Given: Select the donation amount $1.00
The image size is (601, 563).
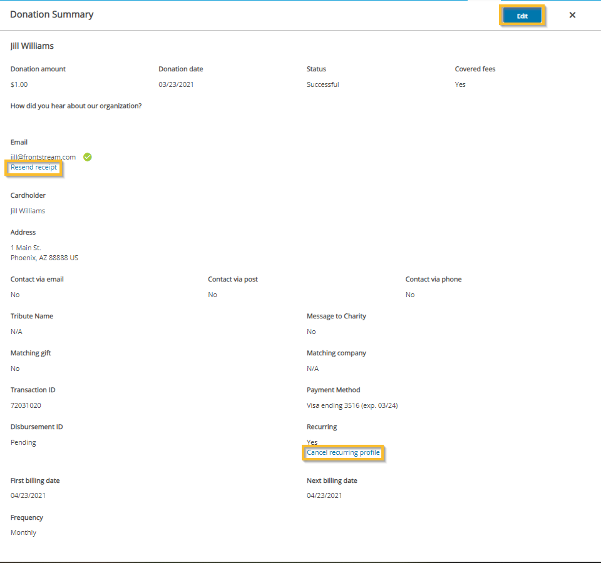Looking at the screenshot, I should pyautogui.click(x=19, y=84).
